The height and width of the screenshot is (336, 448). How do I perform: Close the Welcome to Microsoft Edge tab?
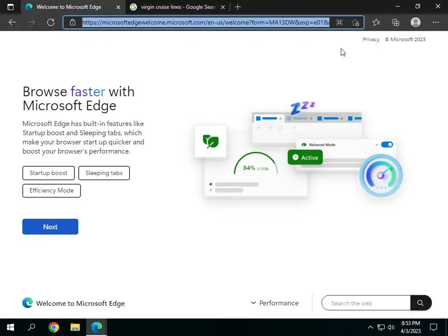[118, 7]
